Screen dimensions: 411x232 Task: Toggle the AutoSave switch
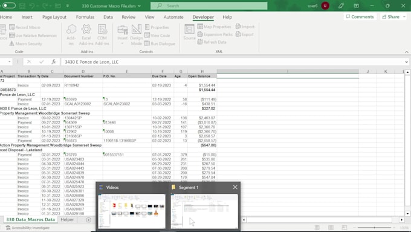click(9, 5)
